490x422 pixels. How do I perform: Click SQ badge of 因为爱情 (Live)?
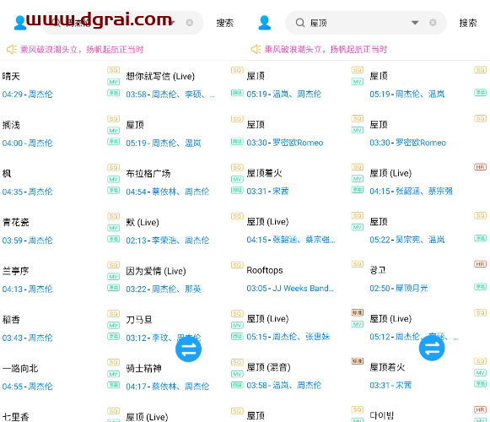click(x=237, y=265)
